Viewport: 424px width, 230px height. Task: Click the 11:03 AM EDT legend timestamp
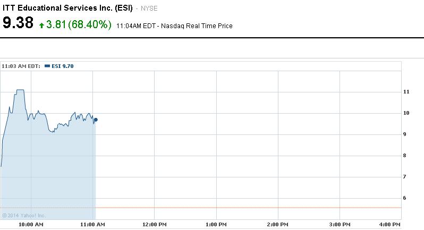point(21,66)
